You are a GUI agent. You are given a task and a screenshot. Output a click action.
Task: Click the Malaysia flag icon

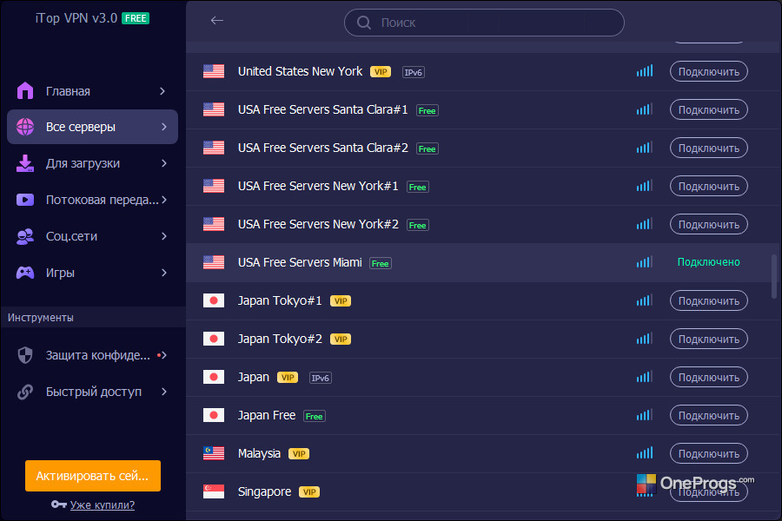[x=214, y=453]
